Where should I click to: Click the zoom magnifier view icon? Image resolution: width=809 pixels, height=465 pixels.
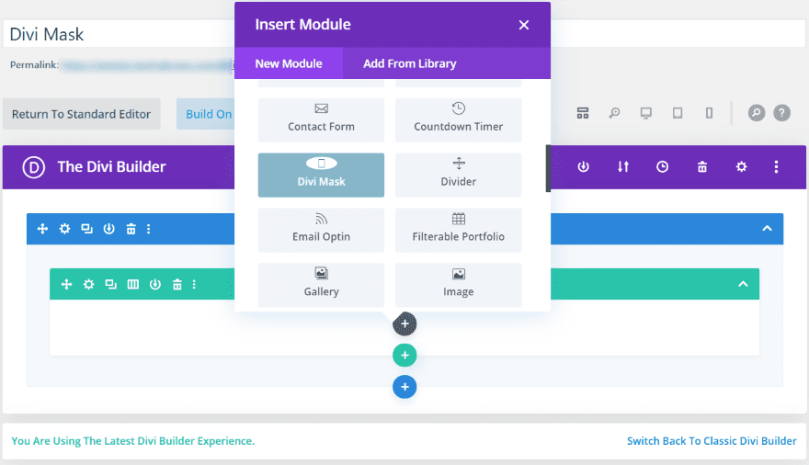tap(614, 113)
